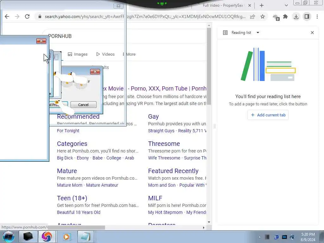Click the Add current tab button
Image resolution: width=324 pixels, height=243 pixels.
click(268, 115)
